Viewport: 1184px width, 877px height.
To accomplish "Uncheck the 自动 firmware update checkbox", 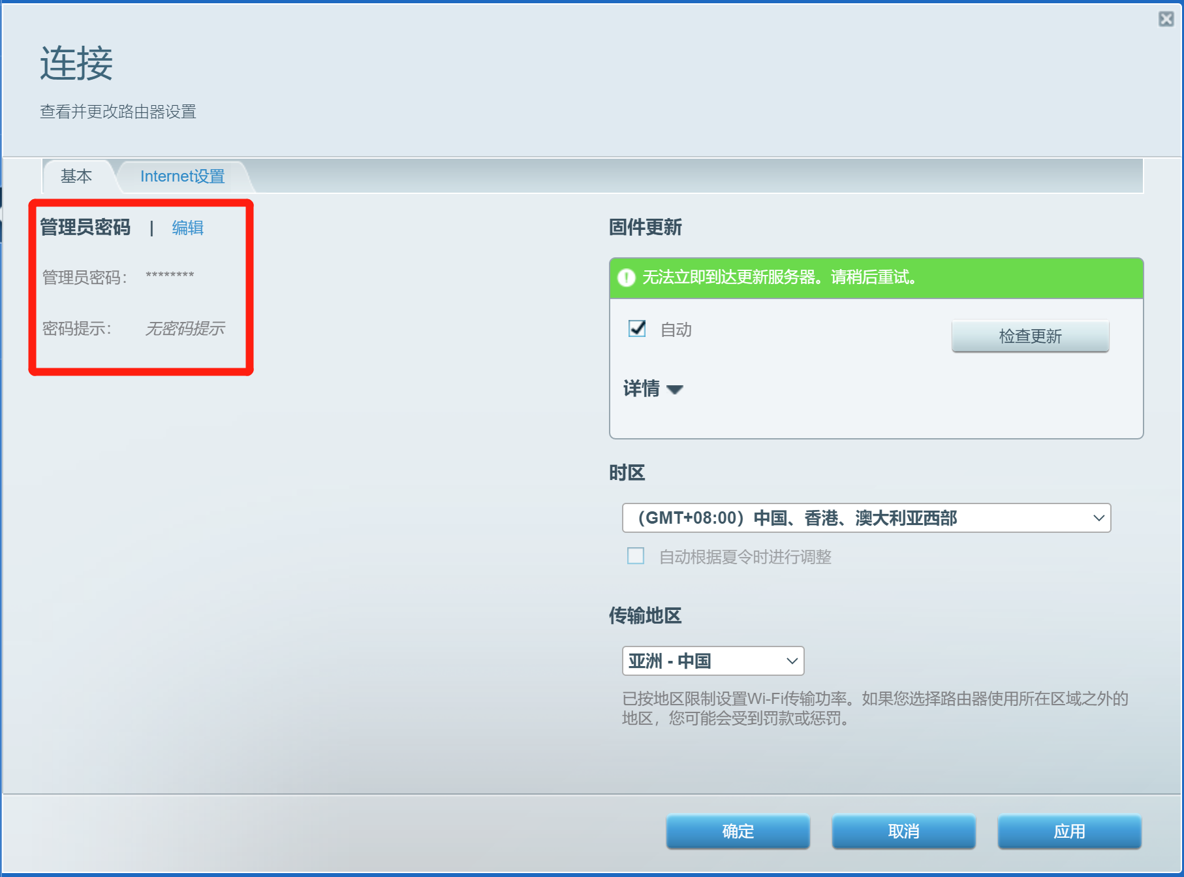I will 637,328.
